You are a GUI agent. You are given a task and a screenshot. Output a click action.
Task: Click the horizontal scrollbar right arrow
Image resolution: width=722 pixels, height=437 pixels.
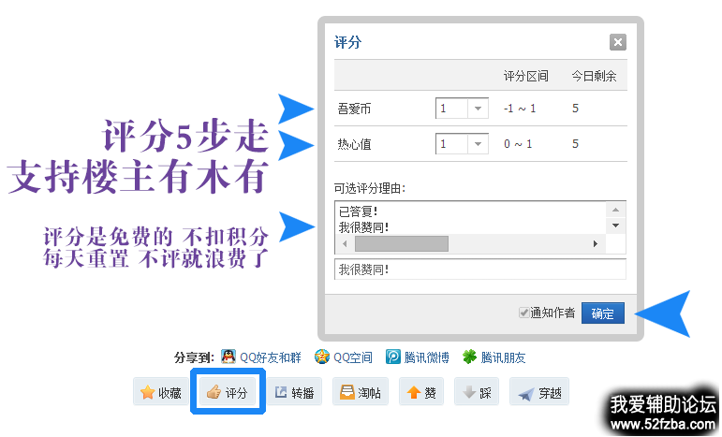(596, 244)
